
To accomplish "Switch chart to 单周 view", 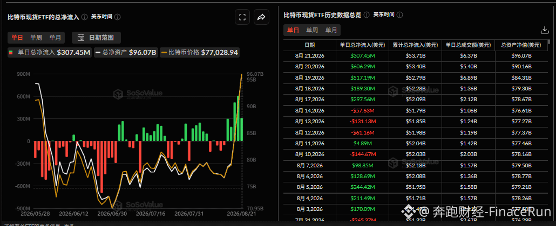I will click(36, 38).
